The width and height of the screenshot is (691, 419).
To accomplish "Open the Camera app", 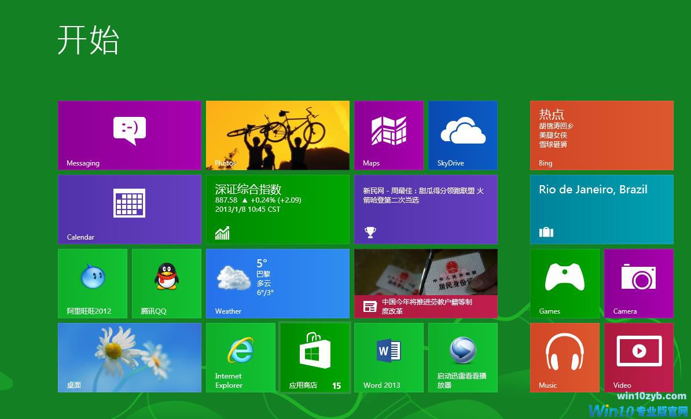I will point(638,283).
